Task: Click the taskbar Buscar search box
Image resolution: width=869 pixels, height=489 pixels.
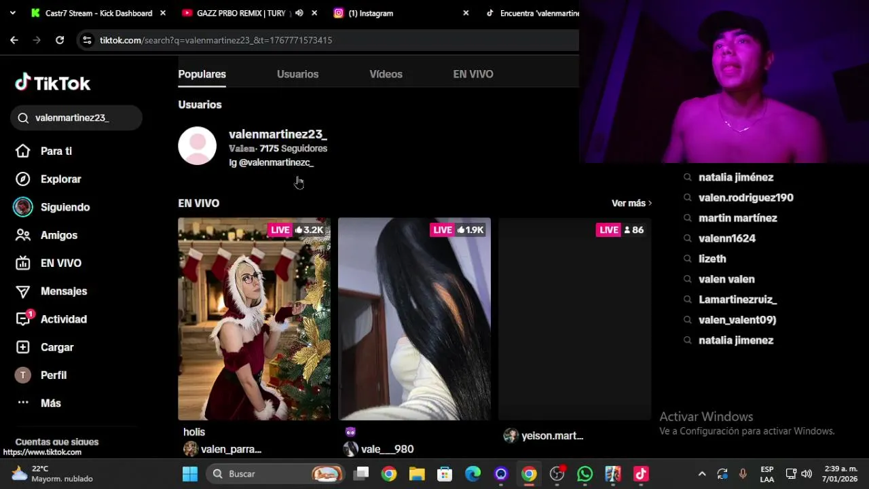Action: [x=275, y=473]
